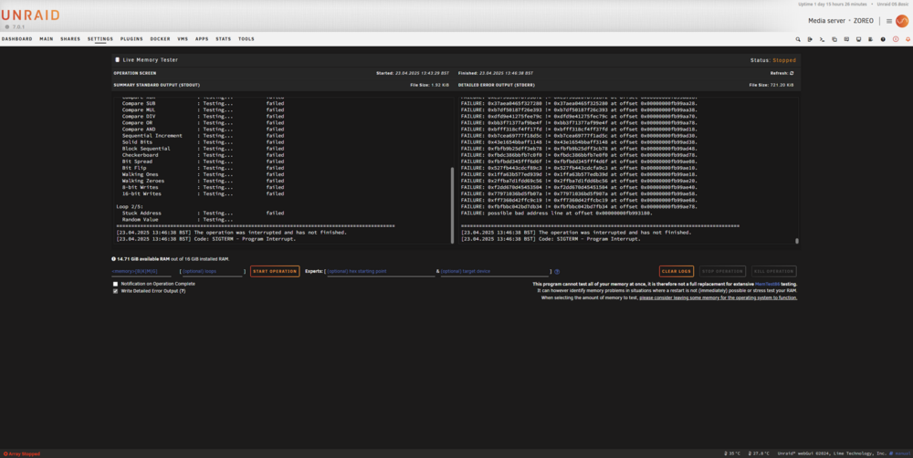The height and width of the screenshot is (458, 913).
Task: Go to the Dashboard tab
Action: tap(16, 39)
